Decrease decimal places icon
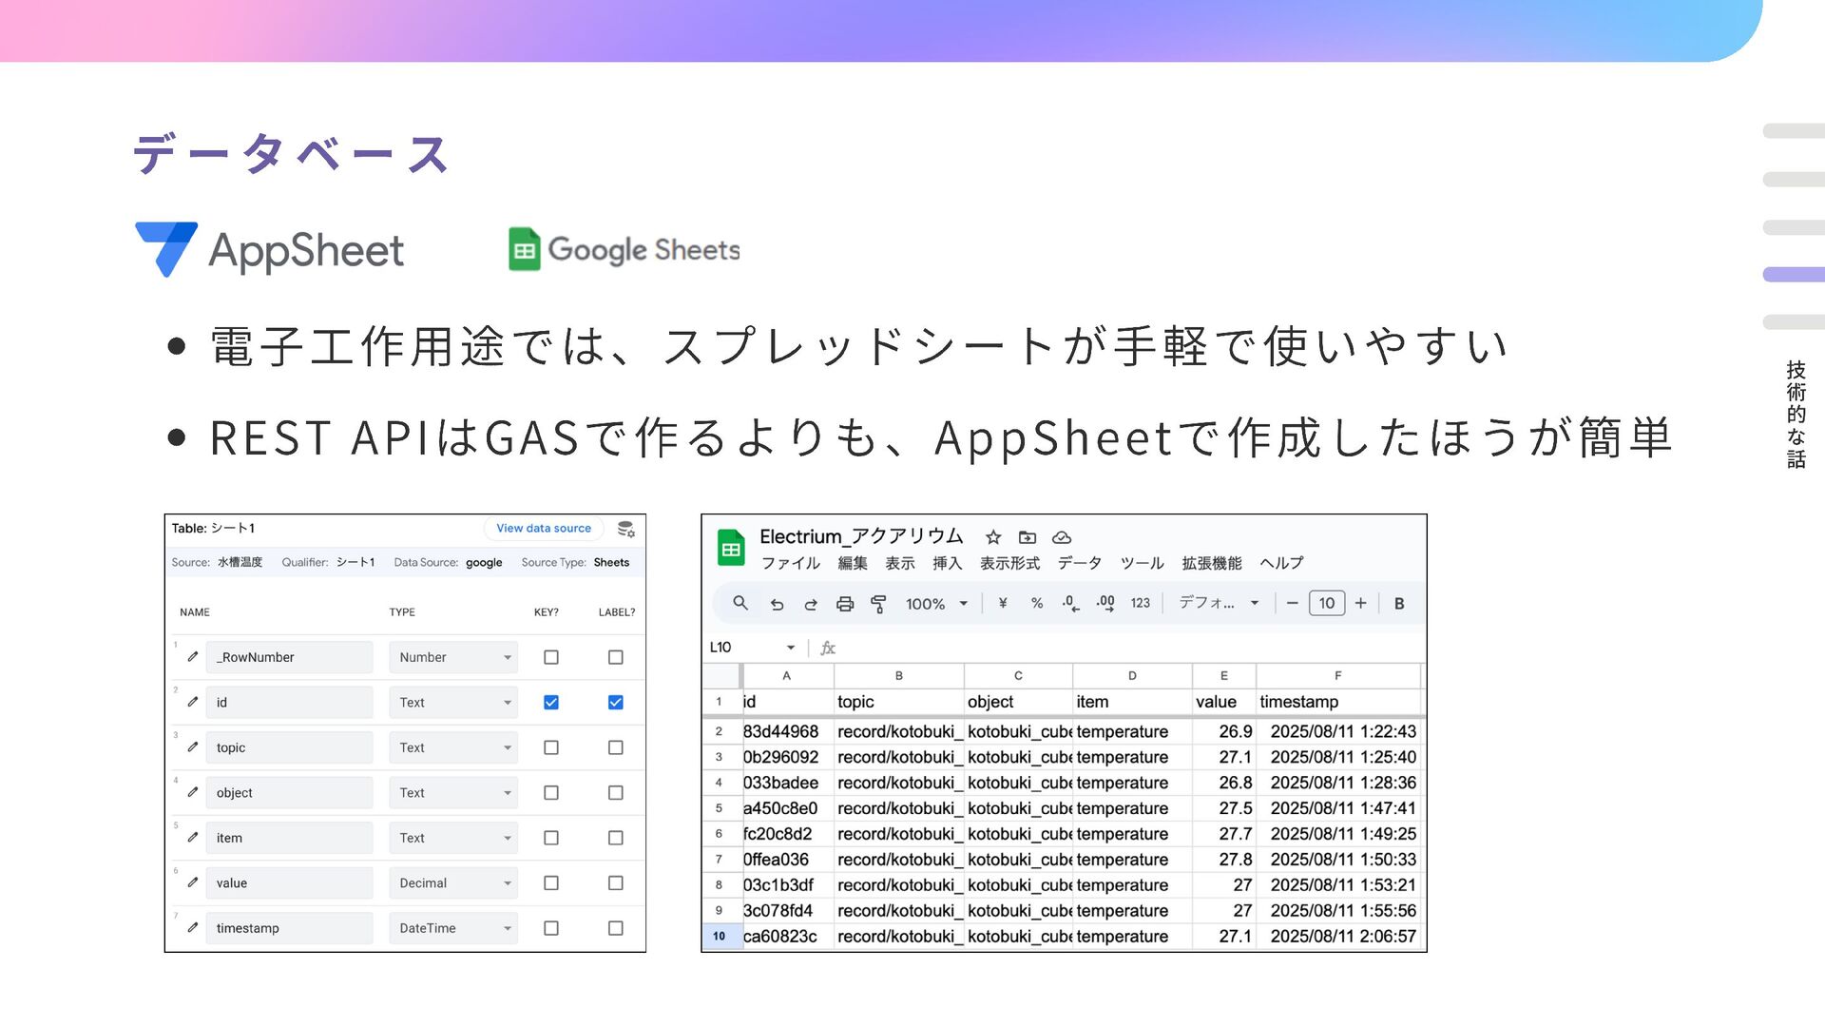This screenshot has height=1027, width=1825. pos(1071,603)
